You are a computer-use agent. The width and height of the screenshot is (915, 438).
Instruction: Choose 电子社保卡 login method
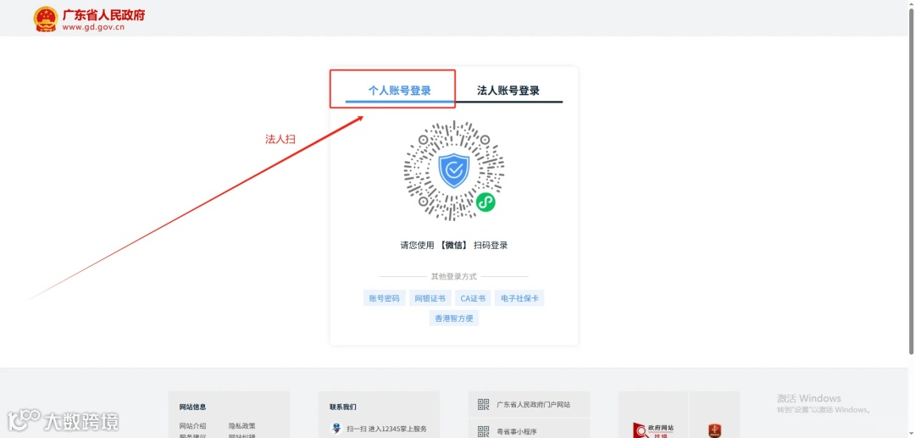pos(519,298)
